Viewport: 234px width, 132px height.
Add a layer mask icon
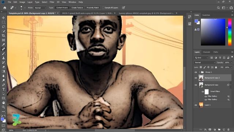(210, 129)
